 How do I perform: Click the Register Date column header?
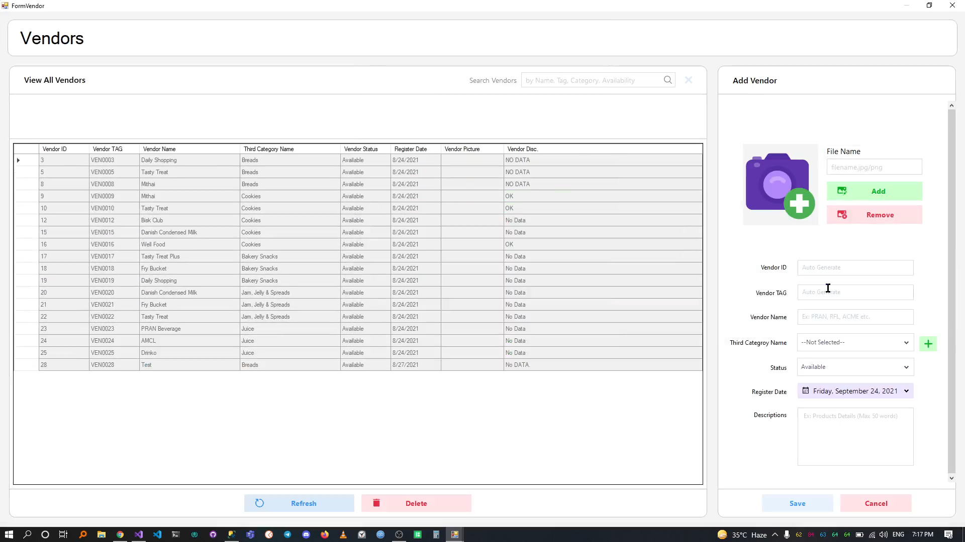coord(410,149)
